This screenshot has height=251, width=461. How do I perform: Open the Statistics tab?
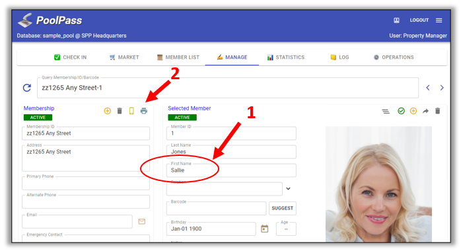pos(286,57)
